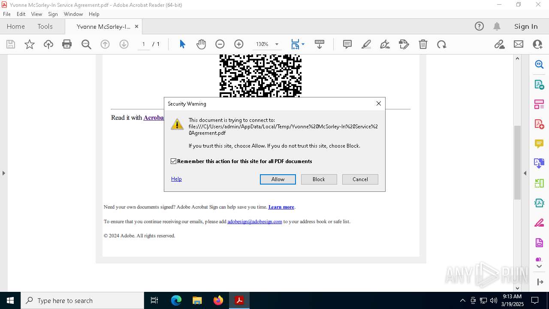Image resolution: width=549 pixels, height=309 pixels.
Task: Rotate the page view icon
Action: coord(442,44)
